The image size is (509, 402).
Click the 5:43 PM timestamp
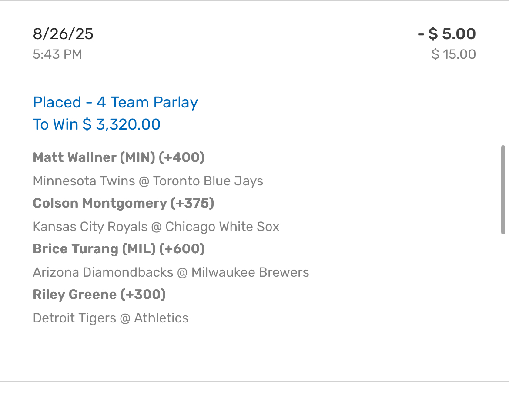[57, 54]
